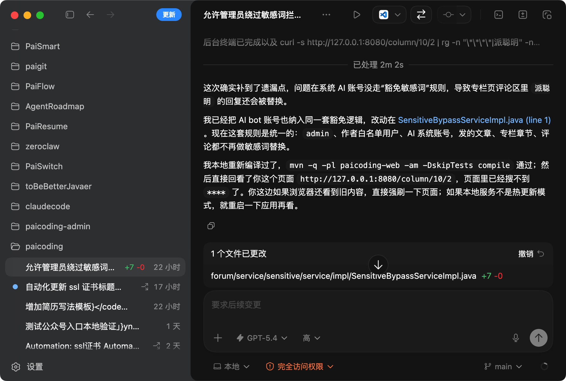The height and width of the screenshot is (381, 566).
Task: Copy the assistant response with the copy icon
Action: click(x=211, y=226)
